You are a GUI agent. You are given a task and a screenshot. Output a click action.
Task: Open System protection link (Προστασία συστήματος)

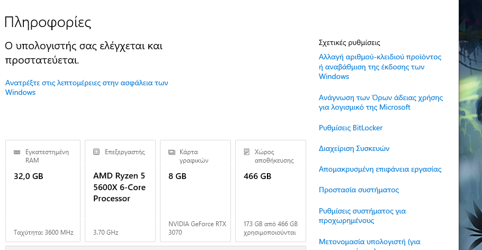tap(359, 190)
